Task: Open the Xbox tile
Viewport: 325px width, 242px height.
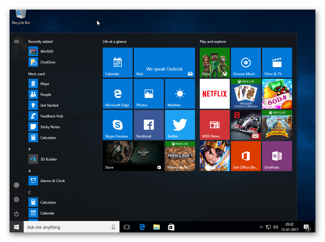Action: coord(215,63)
